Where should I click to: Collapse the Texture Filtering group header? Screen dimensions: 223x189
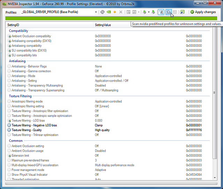(x=20, y=96)
